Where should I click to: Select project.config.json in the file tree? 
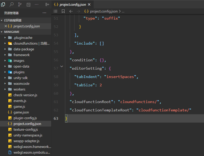pos(26,124)
